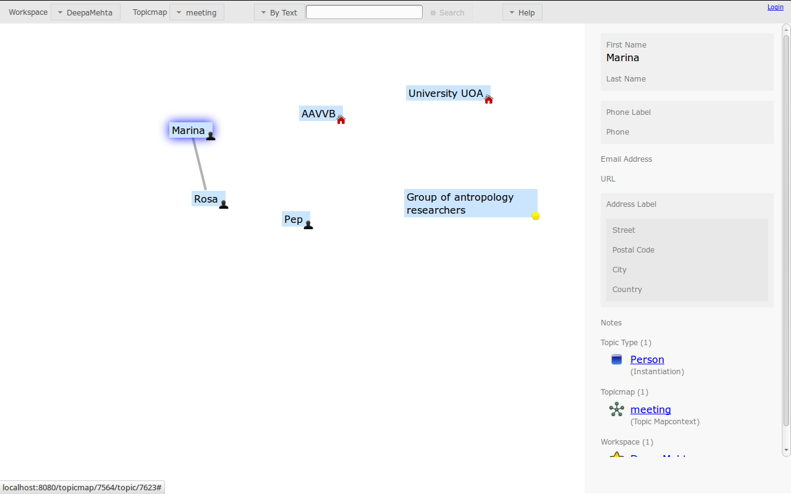Click the Search button

(447, 12)
